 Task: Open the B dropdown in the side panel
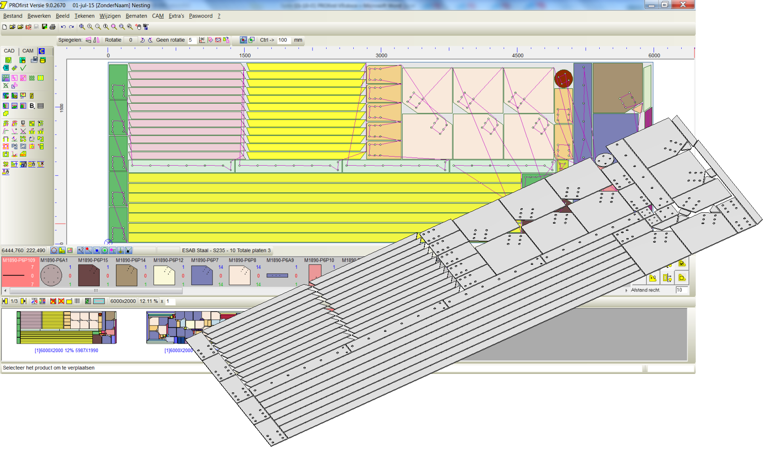(x=32, y=106)
